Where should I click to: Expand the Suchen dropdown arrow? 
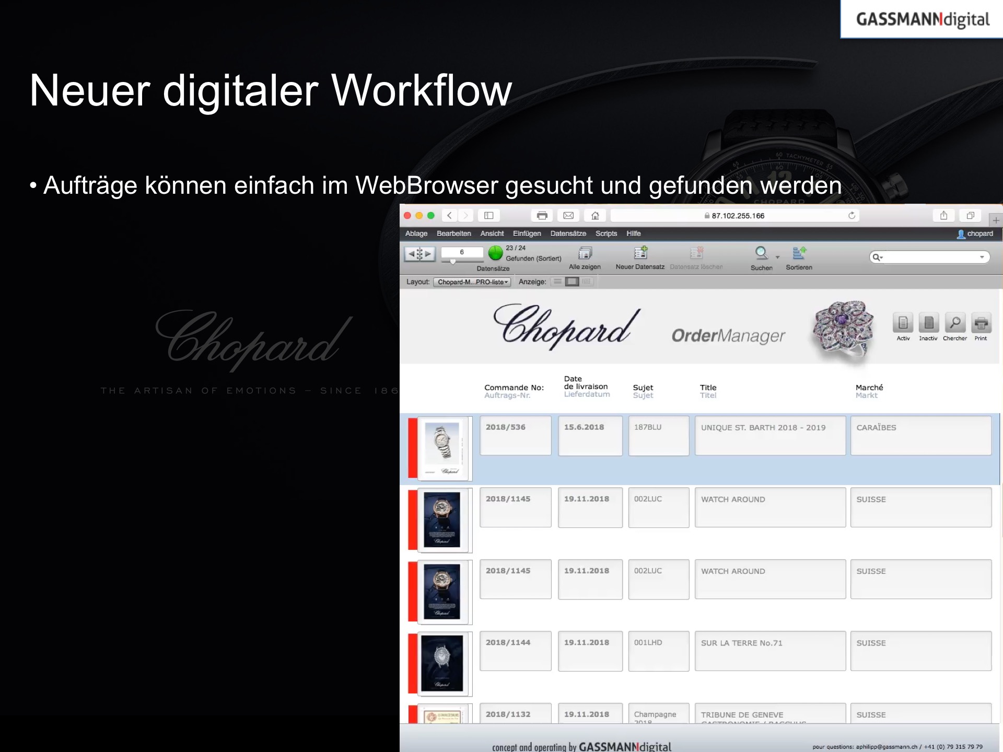[x=777, y=257]
